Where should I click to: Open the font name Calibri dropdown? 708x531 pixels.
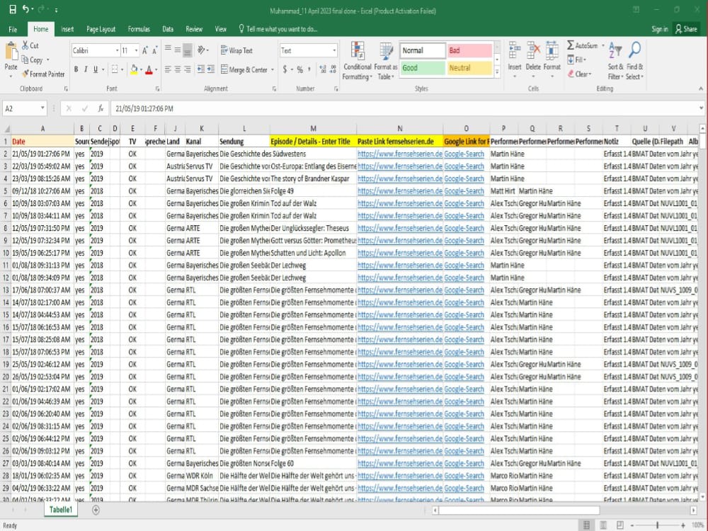point(118,50)
